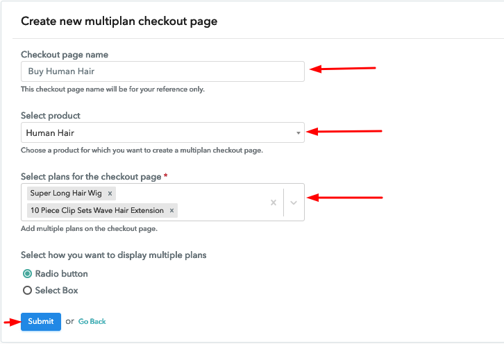Choose the Radio button display circle
This screenshot has height=344, width=504.
pos(27,274)
